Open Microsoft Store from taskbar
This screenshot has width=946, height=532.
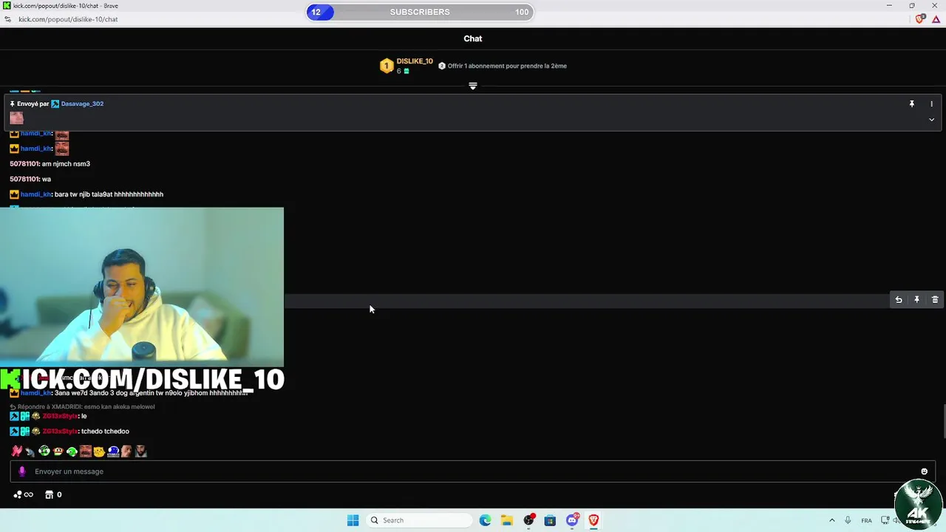(x=550, y=520)
